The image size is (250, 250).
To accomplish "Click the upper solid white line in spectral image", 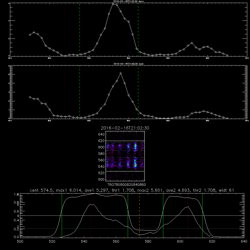I will click(125, 141).
